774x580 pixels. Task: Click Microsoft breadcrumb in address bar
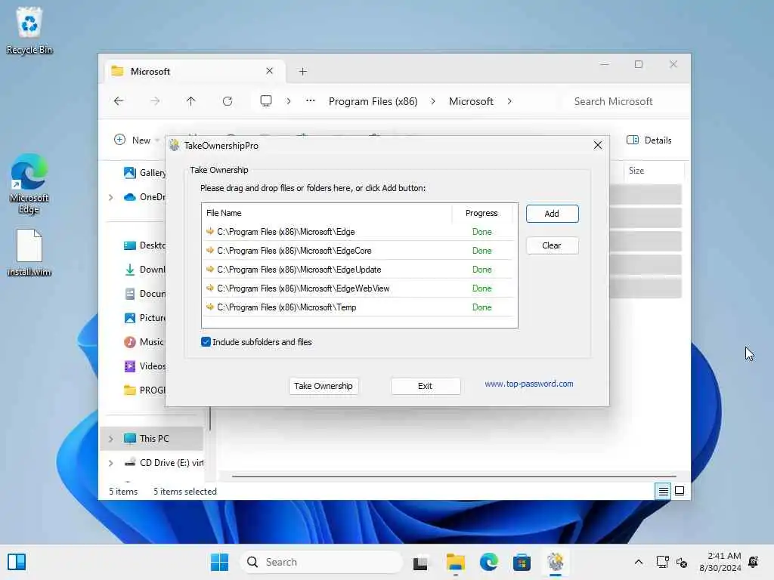[x=471, y=101]
